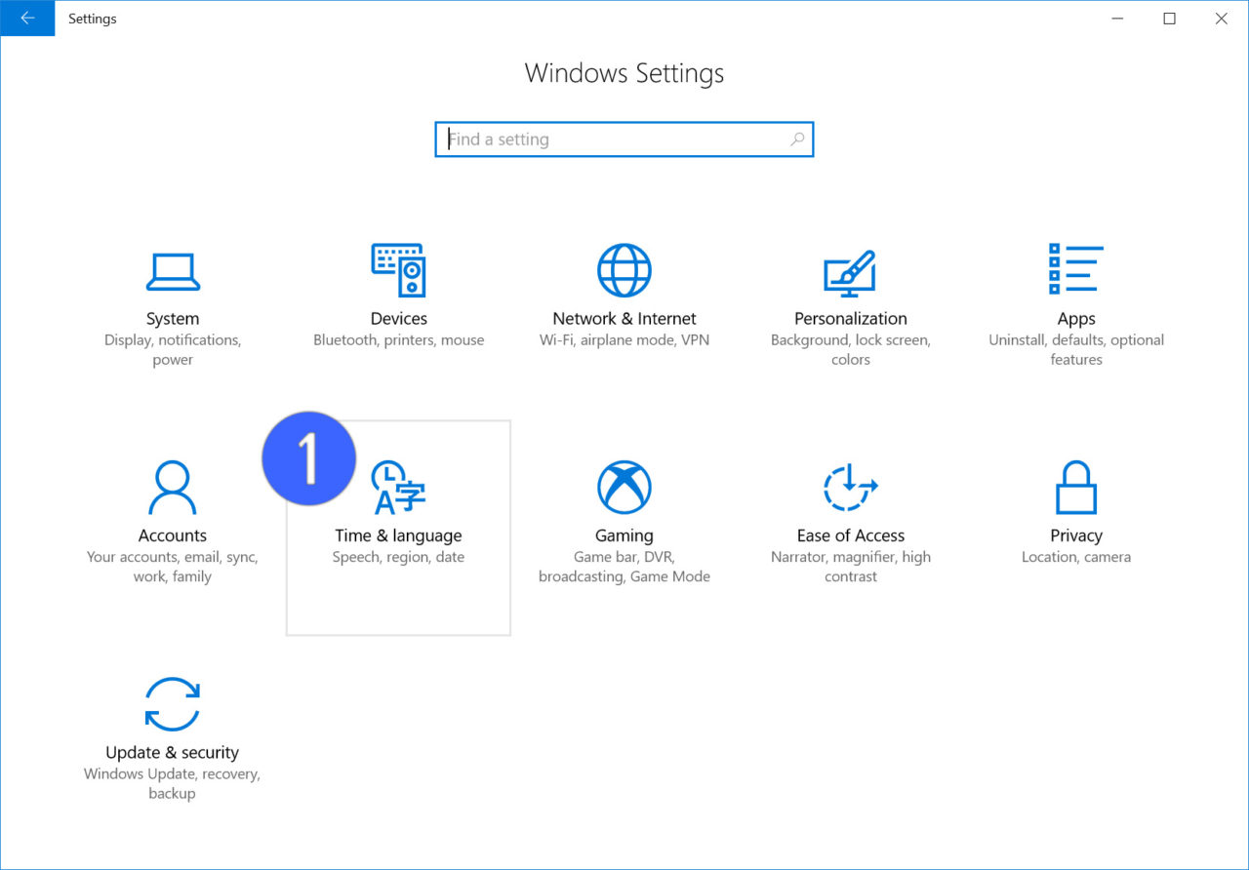
Task: Open the Personalization paintbrush icon
Action: click(x=850, y=273)
